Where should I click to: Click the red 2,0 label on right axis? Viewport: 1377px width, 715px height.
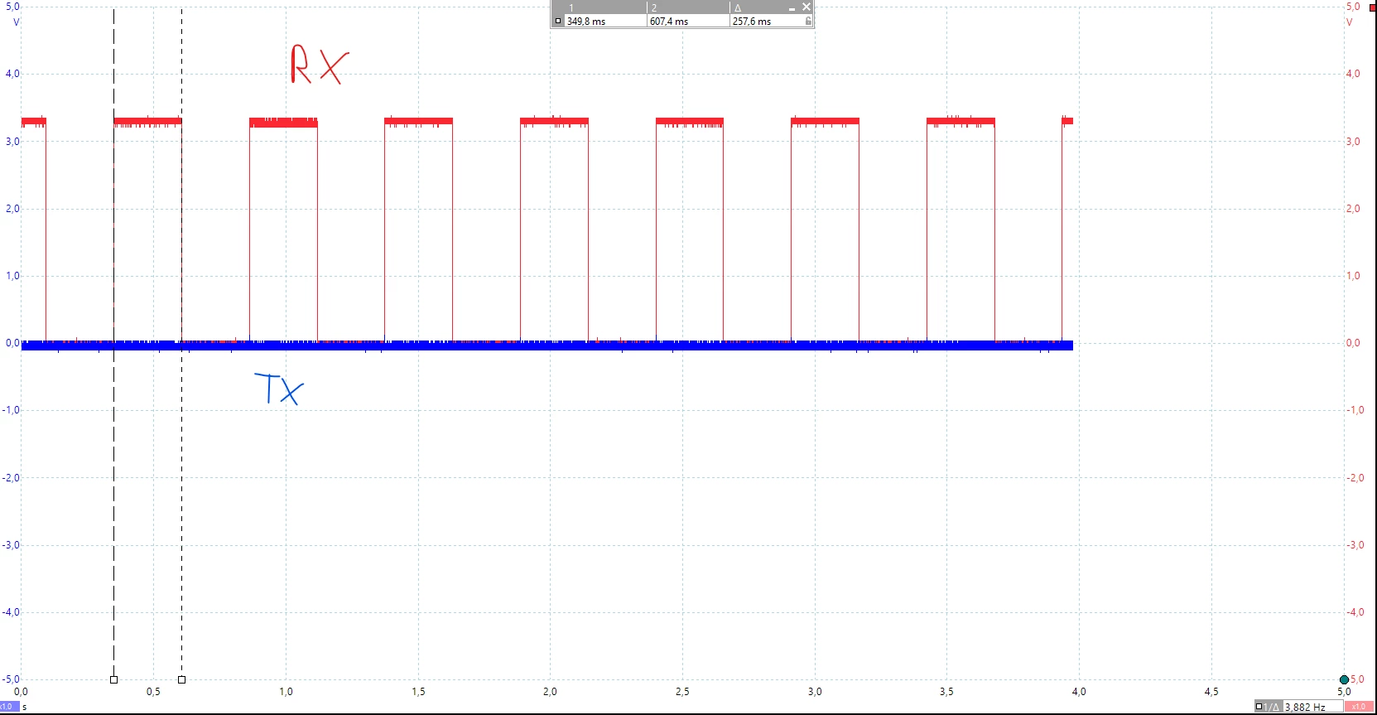pyautogui.click(x=1353, y=209)
